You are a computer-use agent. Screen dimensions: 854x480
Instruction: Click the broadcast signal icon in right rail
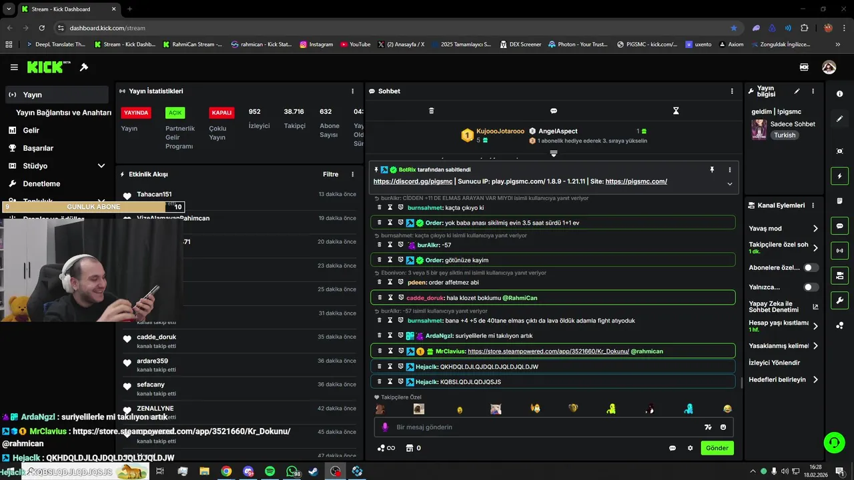tap(839, 251)
